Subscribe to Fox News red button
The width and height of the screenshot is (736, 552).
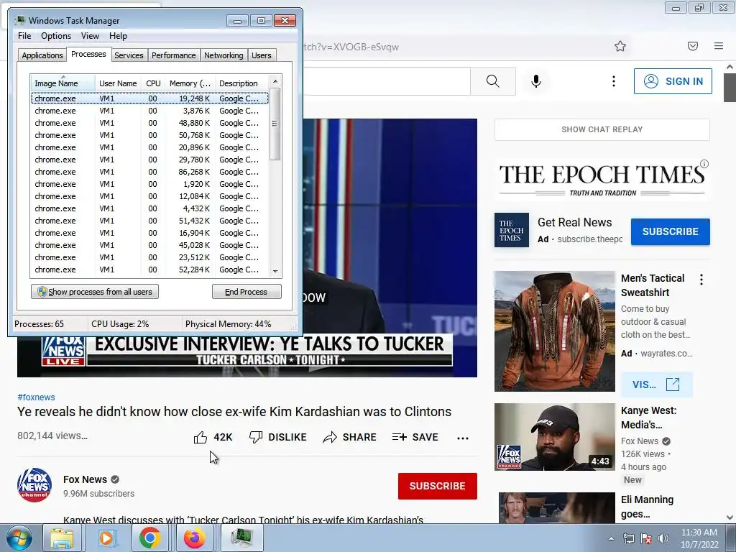438,486
